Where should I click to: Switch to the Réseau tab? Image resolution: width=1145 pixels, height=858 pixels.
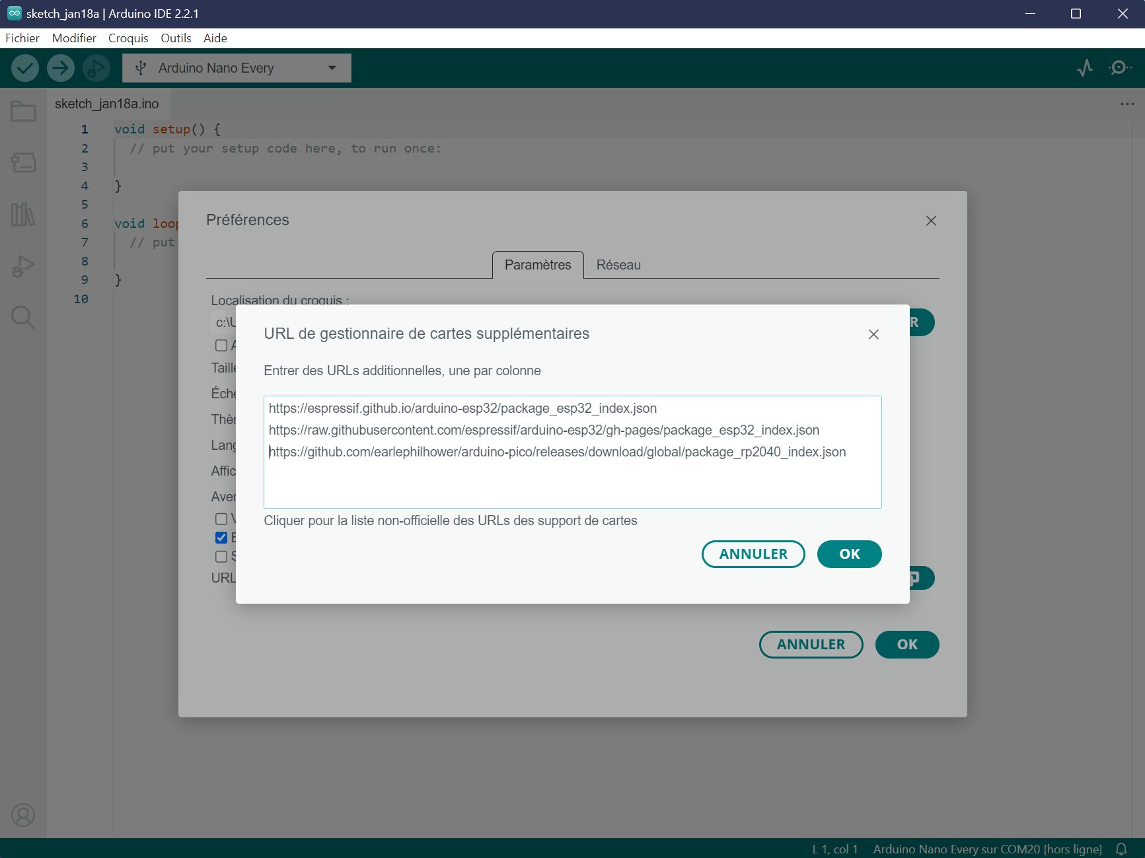click(x=618, y=265)
